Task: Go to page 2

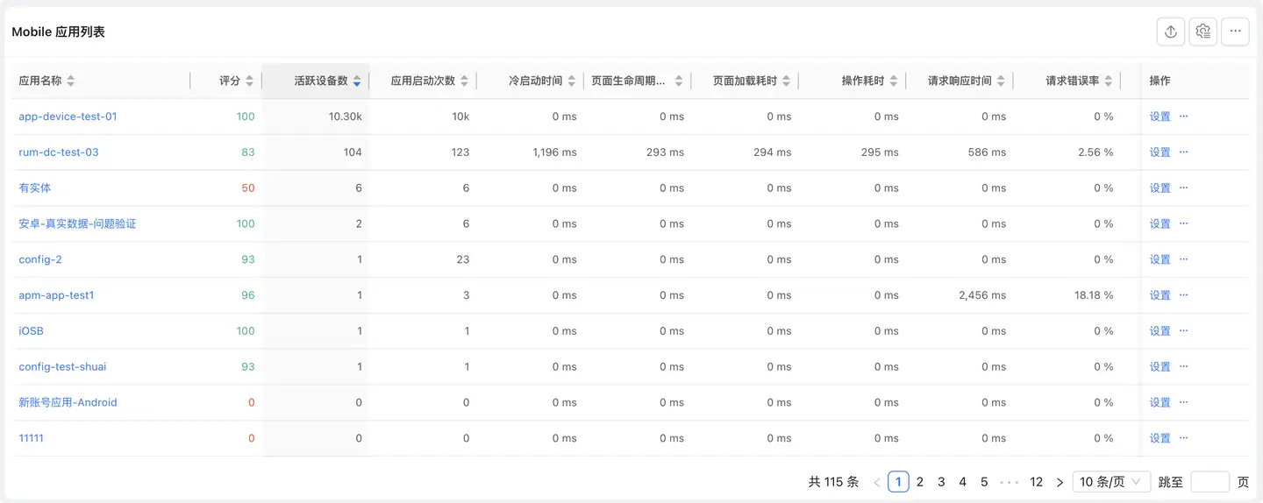Action: point(920,482)
